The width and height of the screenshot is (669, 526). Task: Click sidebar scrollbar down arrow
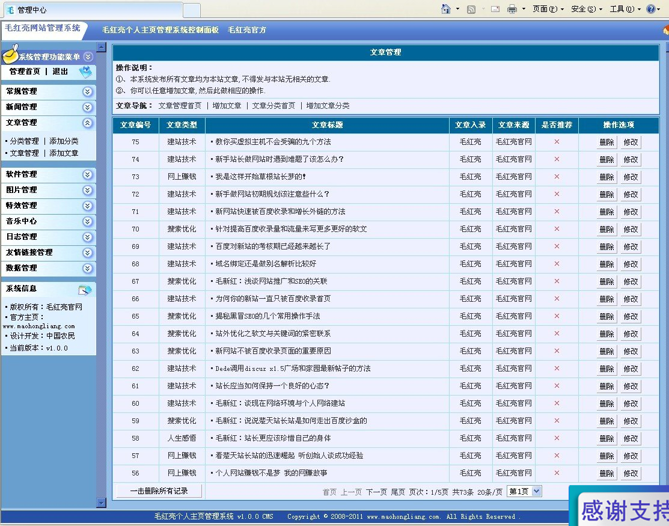click(x=101, y=503)
